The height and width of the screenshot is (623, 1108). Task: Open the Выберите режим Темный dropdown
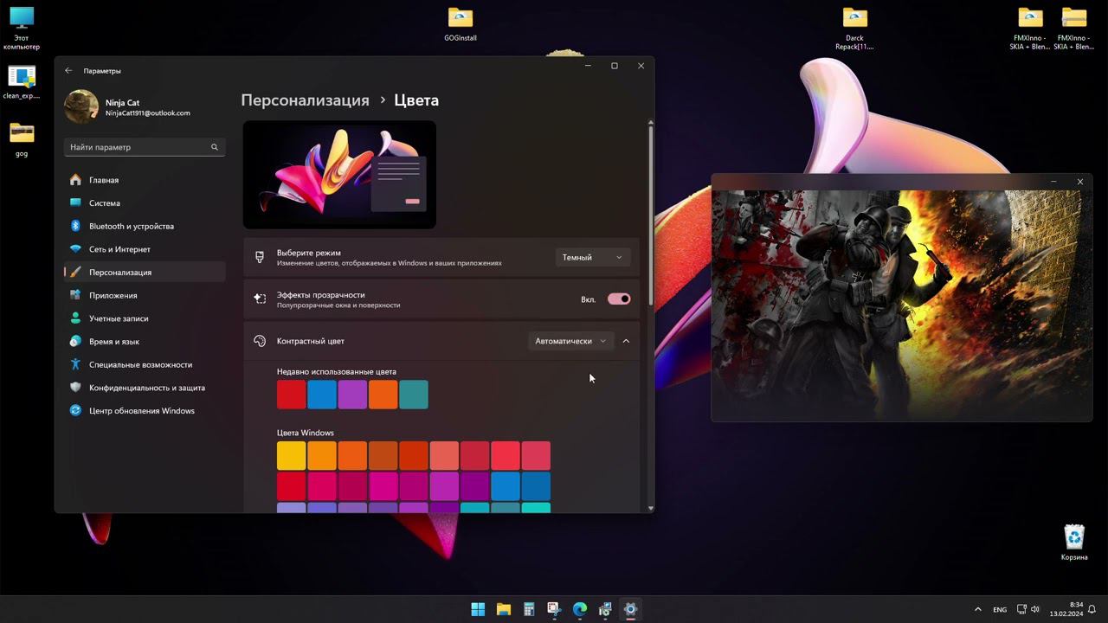592,257
